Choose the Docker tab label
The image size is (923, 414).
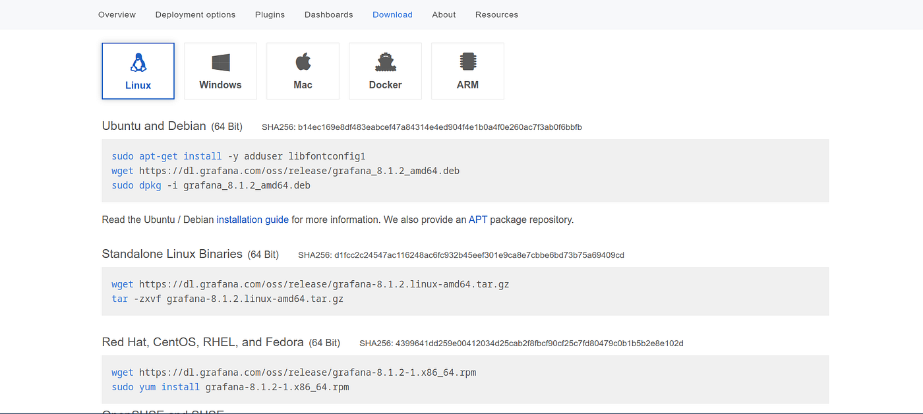[385, 85]
